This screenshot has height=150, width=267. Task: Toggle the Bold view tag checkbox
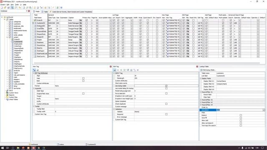coord(83,81)
